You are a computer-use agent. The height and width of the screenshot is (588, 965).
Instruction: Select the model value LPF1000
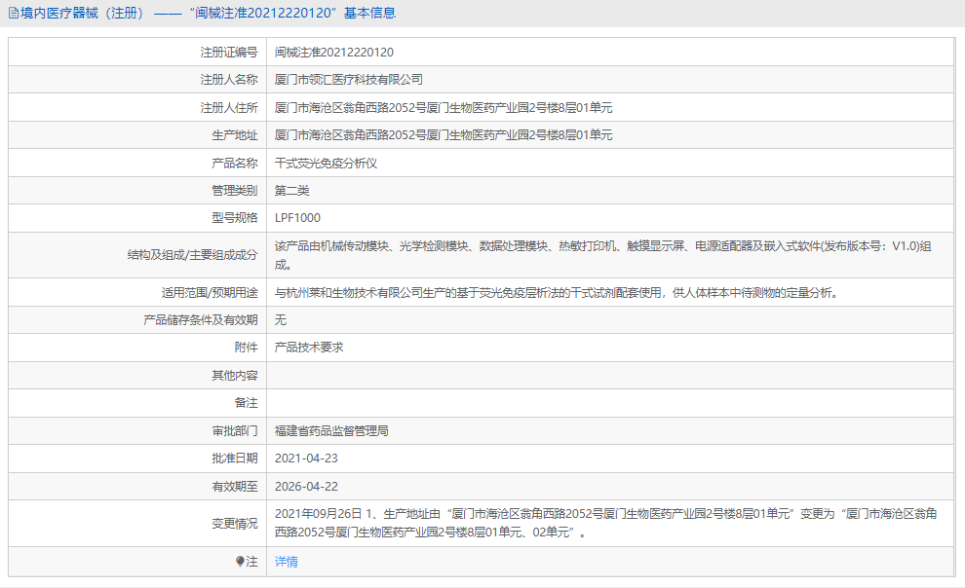tap(297, 218)
